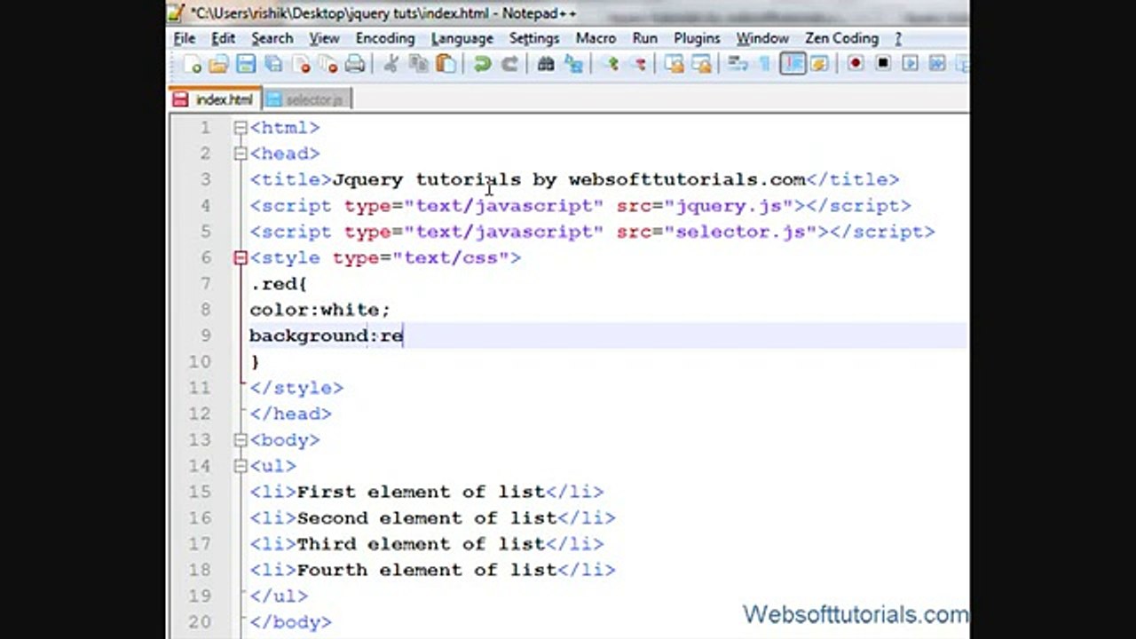The width and height of the screenshot is (1136, 639).
Task: Open the Window menu
Action: (762, 38)
